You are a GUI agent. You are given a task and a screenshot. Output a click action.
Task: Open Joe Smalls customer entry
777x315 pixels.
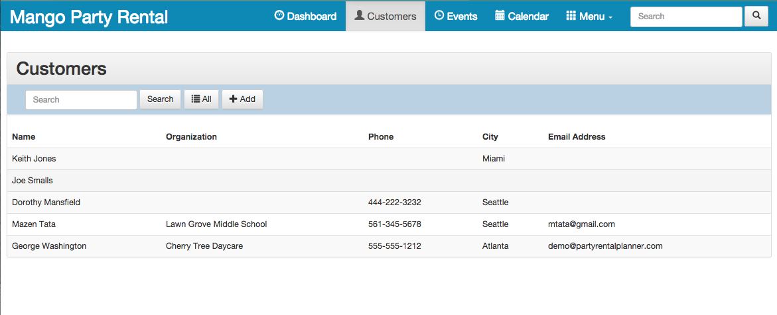389,181
